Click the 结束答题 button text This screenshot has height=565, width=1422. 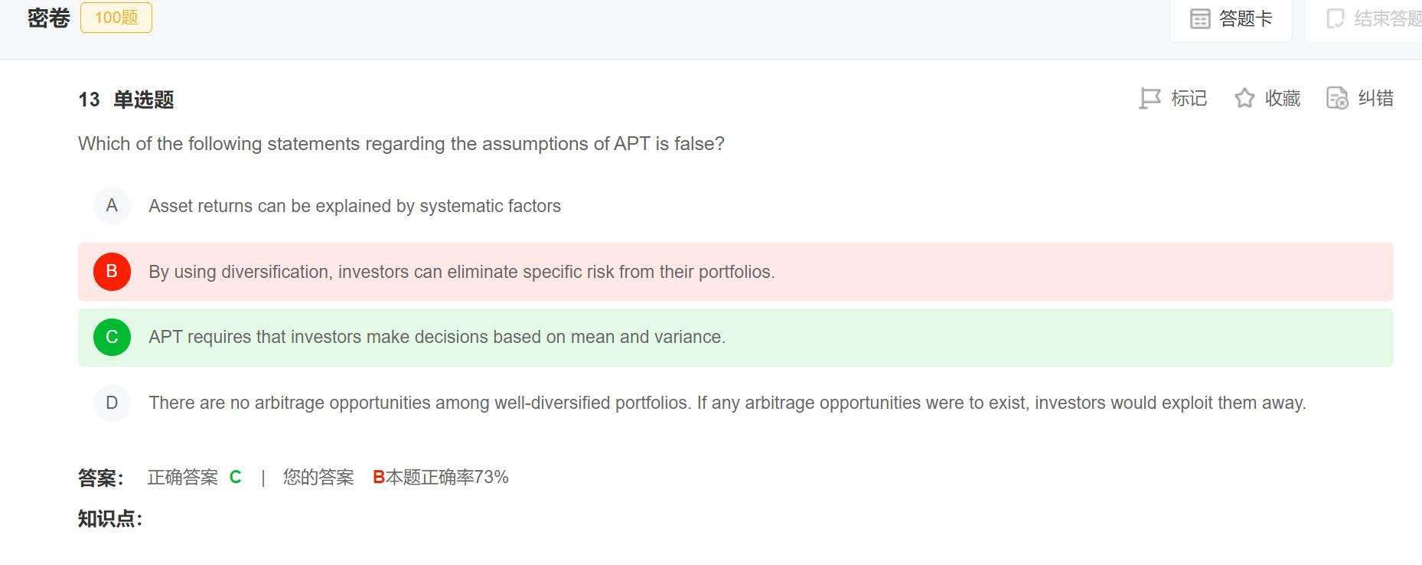1387,18
